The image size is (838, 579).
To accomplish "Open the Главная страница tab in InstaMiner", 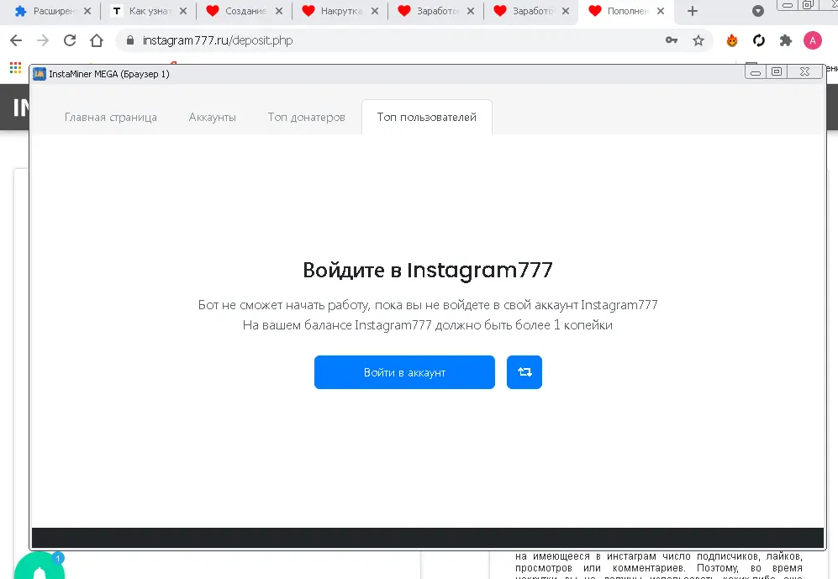I will 111,117.
